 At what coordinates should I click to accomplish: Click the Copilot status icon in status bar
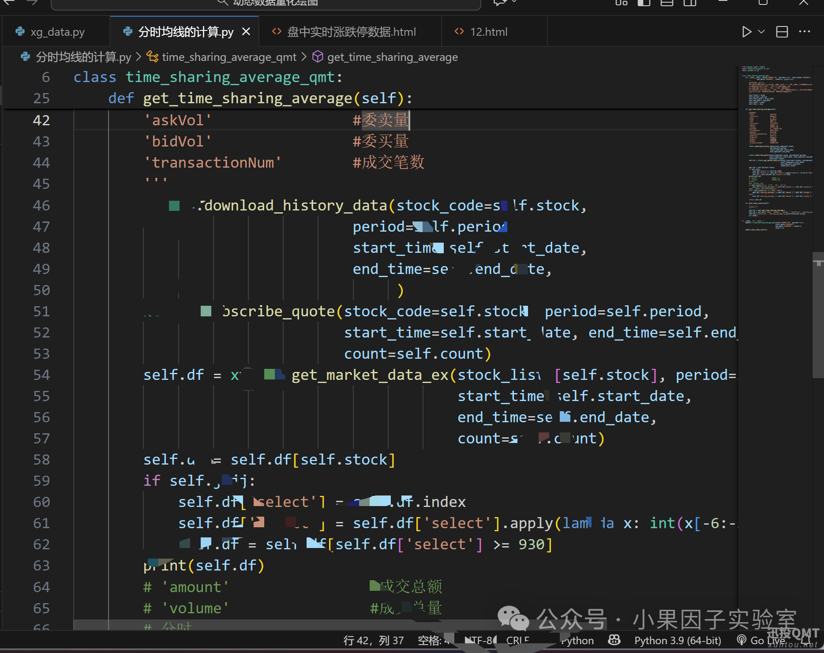click(x=614, y=640)
